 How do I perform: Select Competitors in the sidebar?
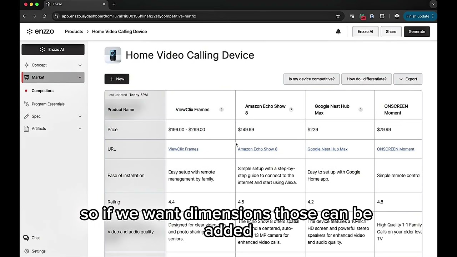[x=42, y=91]
